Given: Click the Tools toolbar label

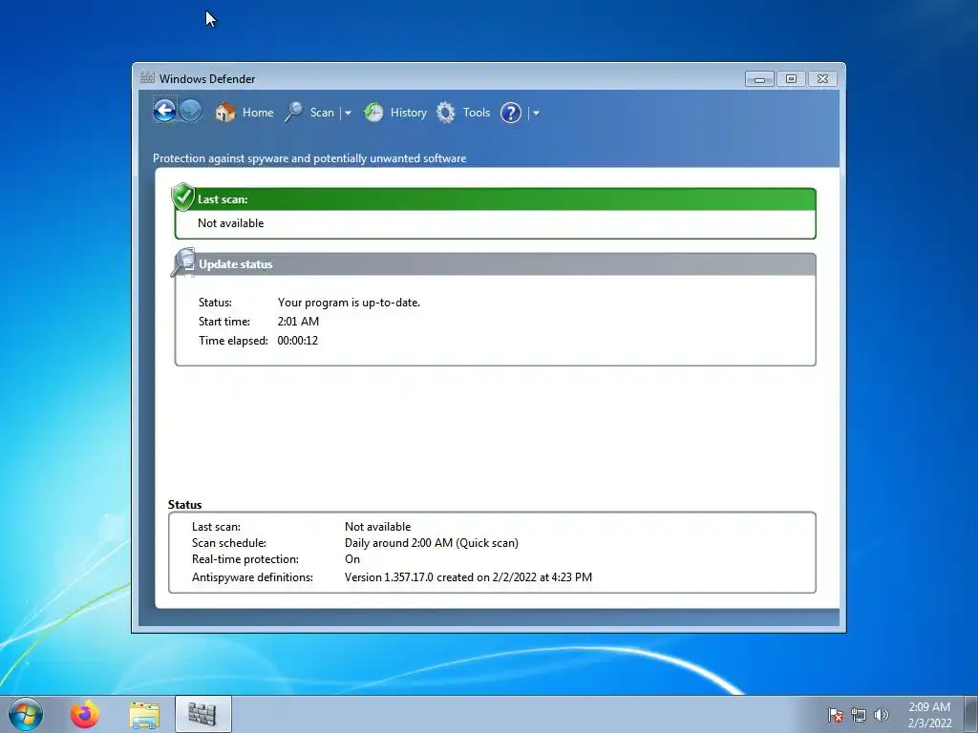Looking at the screenshot, I should coord(477,113).
